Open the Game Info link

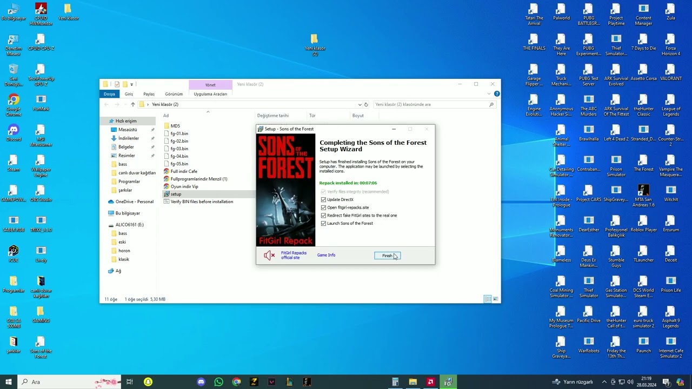point(326,255)
